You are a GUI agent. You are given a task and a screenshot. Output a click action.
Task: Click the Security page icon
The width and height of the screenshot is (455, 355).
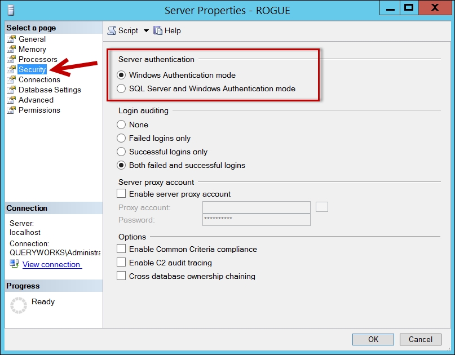11,69
